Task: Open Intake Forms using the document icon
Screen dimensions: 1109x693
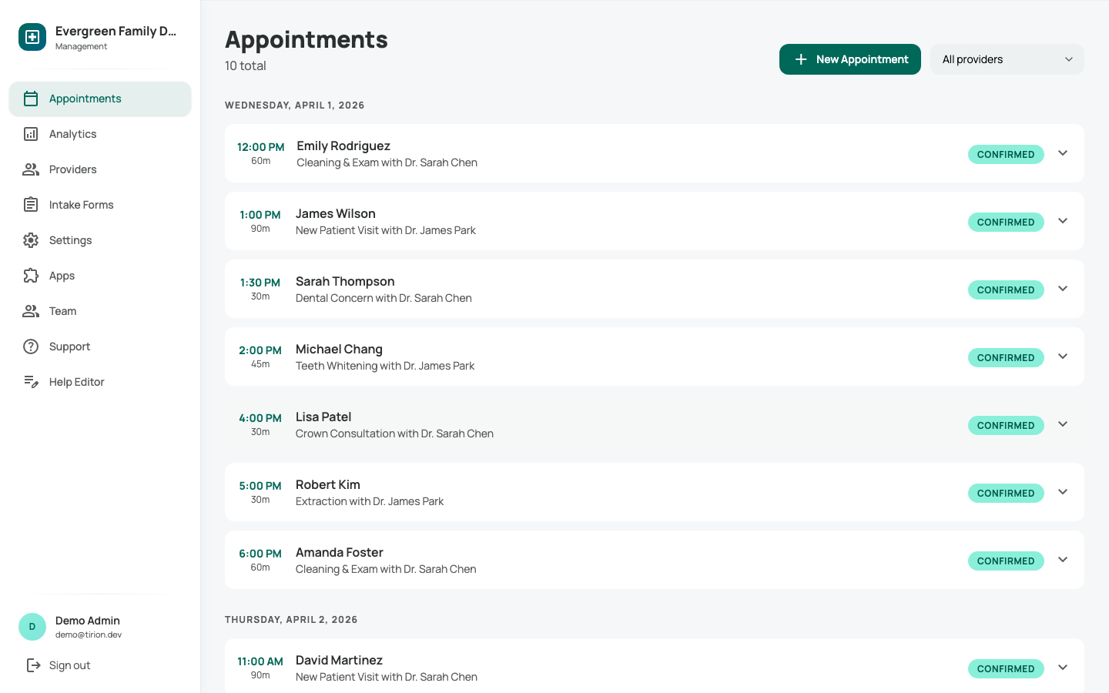Action: pos(32,204)
